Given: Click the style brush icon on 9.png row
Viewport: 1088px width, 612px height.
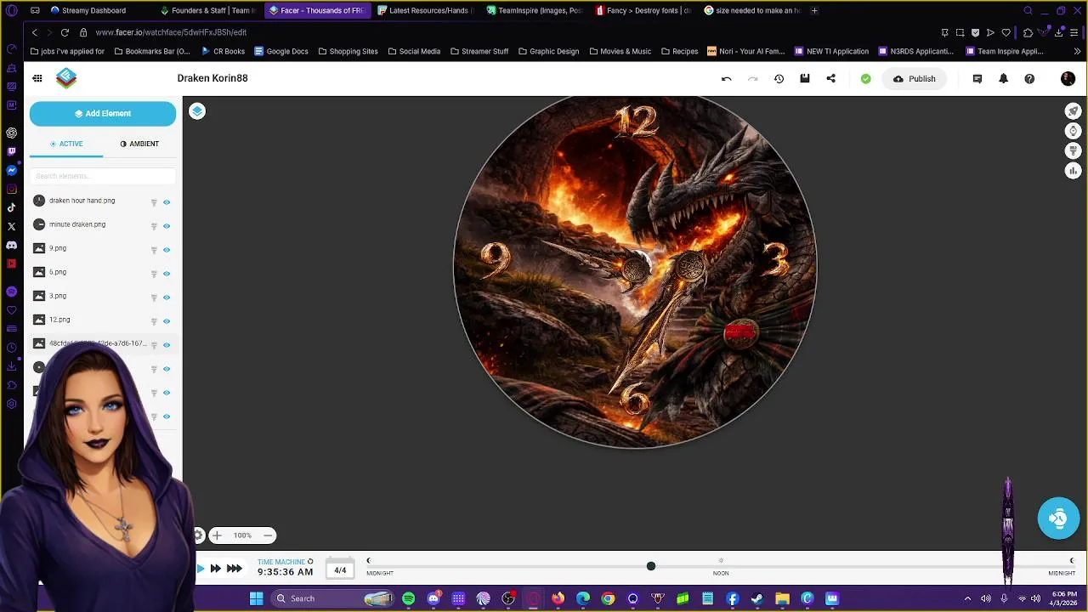Looking at the screenshot, I should pos(154,250).
